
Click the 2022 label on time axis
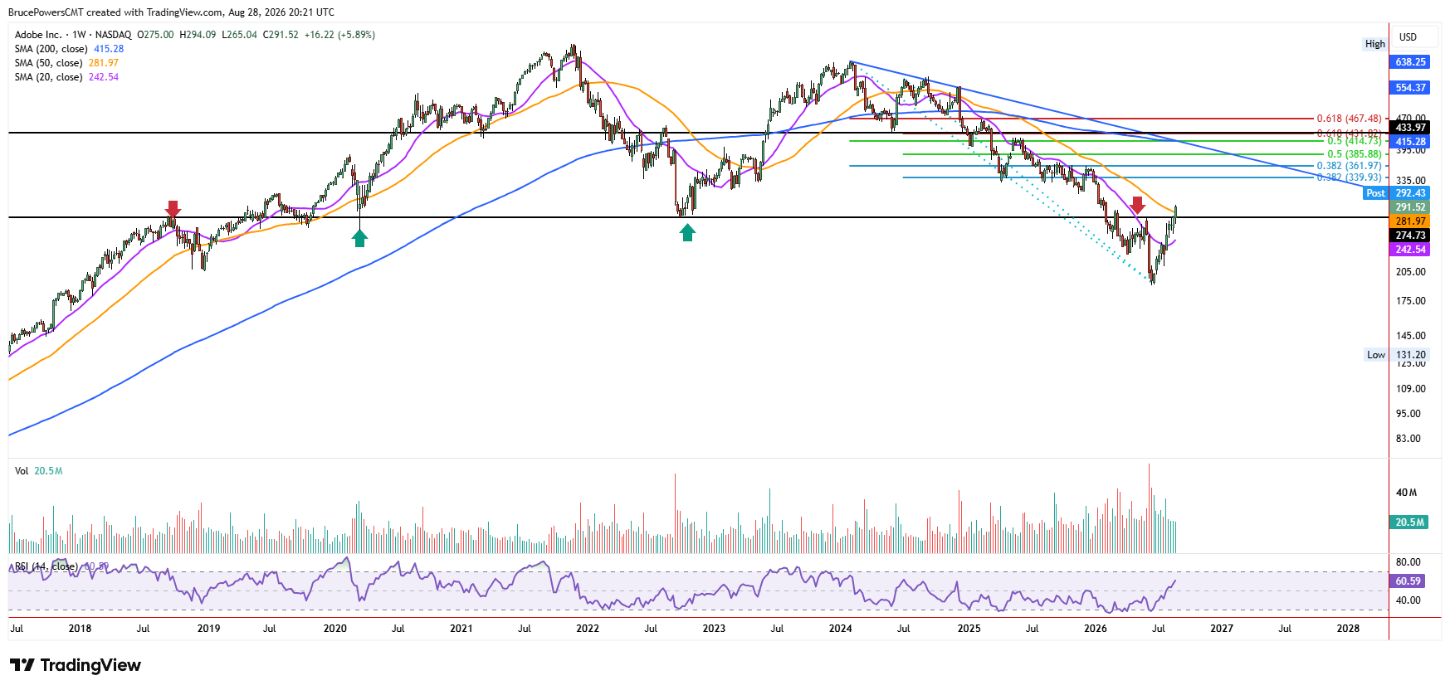(588, 629)
